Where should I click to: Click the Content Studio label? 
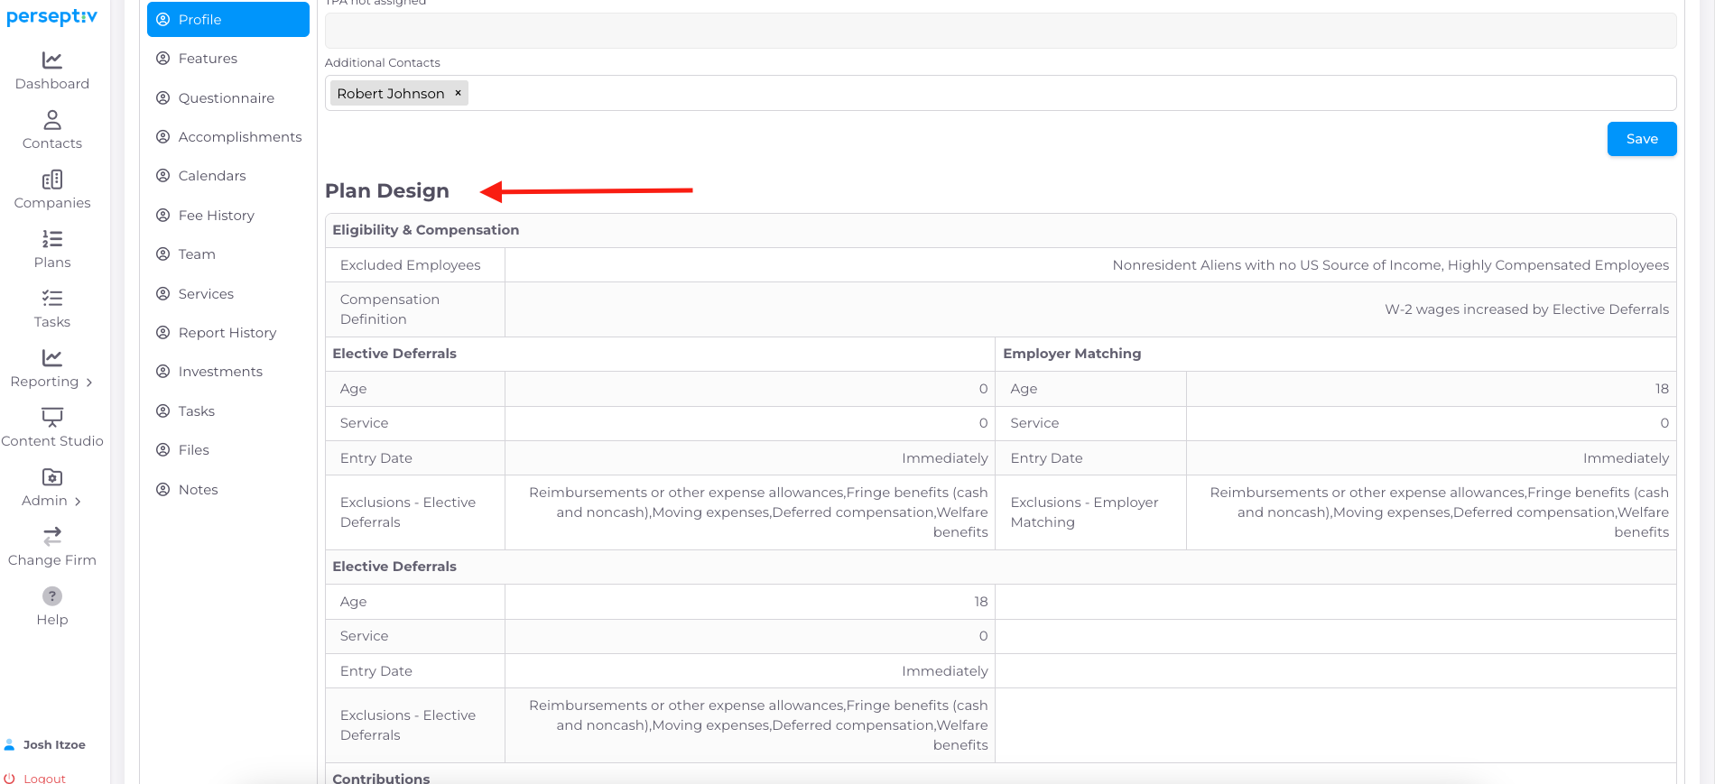[x=52, y=441]
